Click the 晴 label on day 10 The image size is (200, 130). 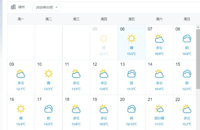pyautogui.click(x=48, y=83)
